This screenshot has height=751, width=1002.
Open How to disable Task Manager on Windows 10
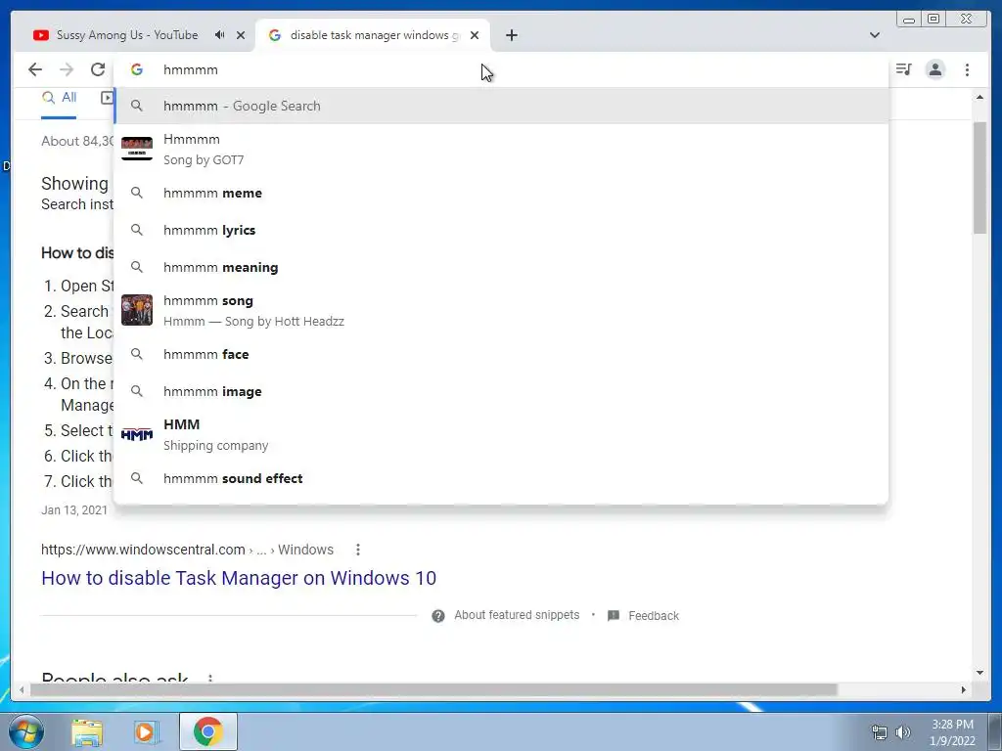239,578
